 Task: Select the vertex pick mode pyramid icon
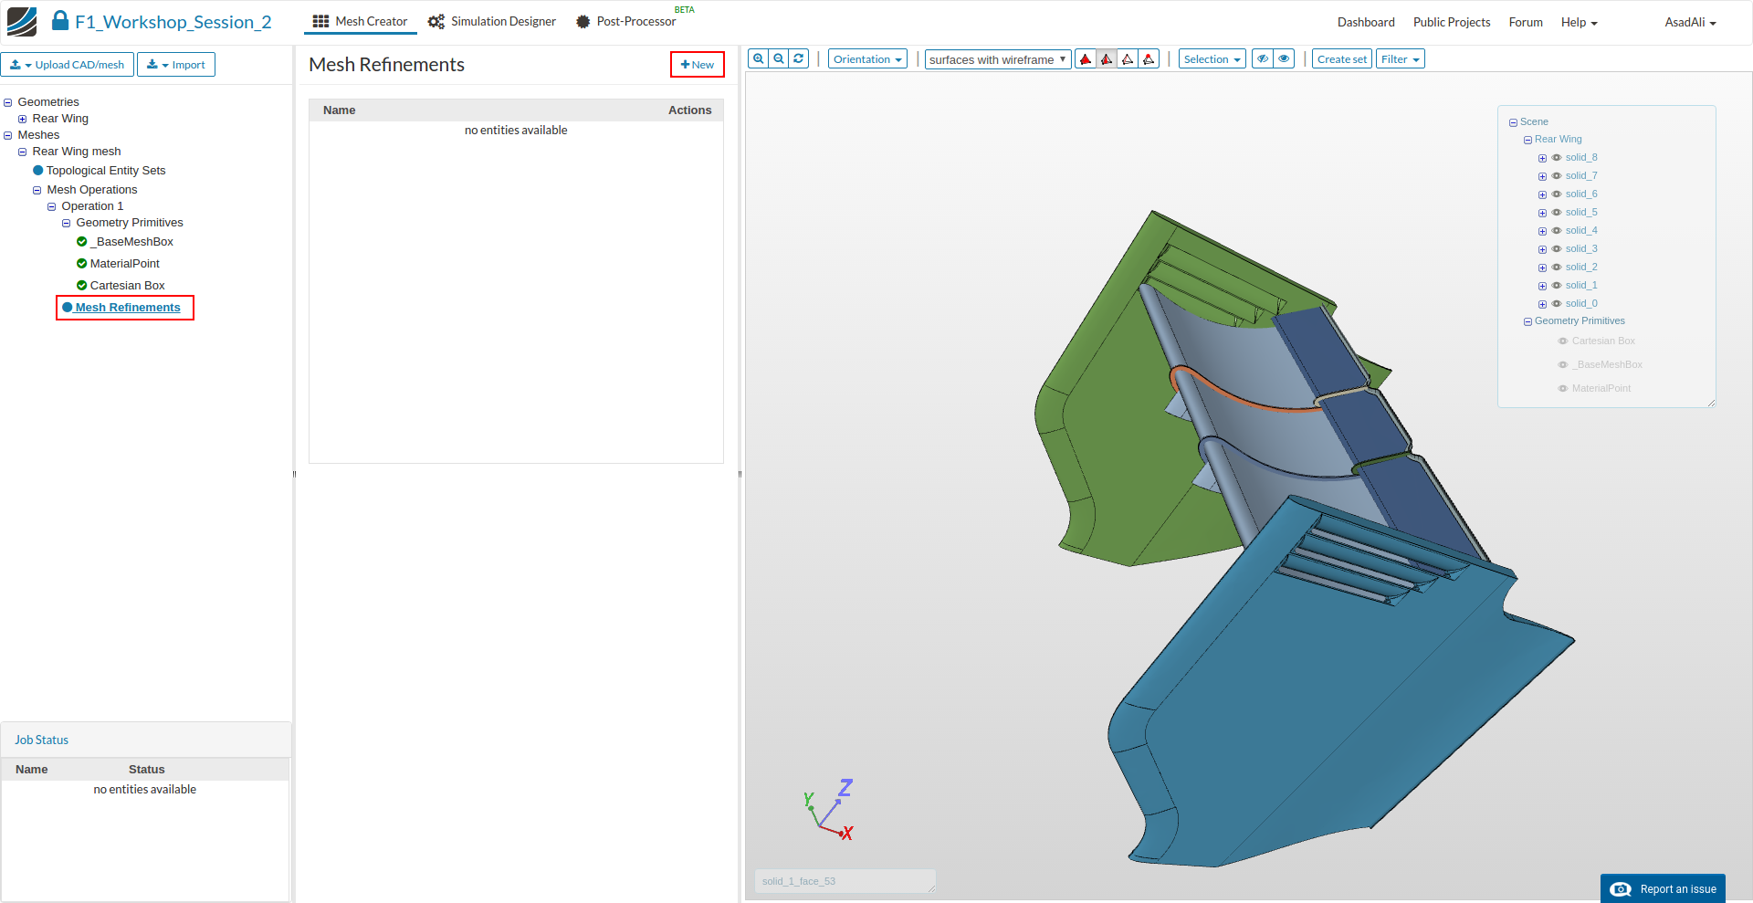pyautogui.click(x=1149, y=59)
